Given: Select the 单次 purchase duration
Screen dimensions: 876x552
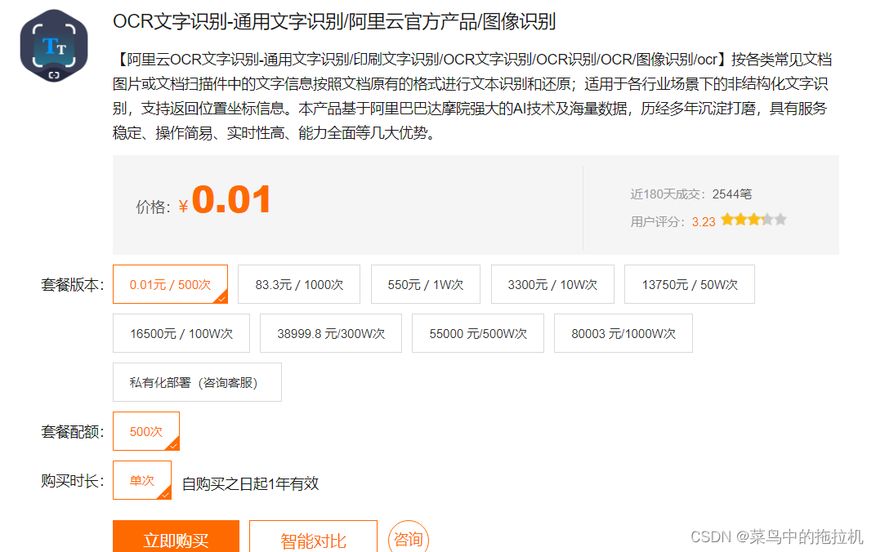Looking at the screenshot, I should click(142, 480).
